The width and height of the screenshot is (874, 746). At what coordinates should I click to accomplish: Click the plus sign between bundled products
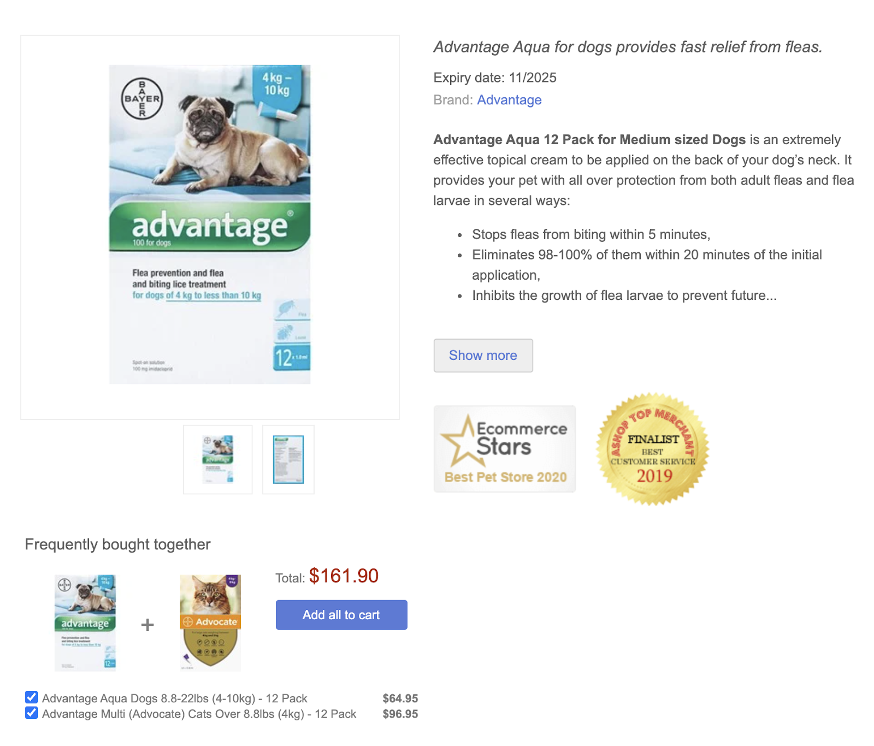(x=147, y=624)
